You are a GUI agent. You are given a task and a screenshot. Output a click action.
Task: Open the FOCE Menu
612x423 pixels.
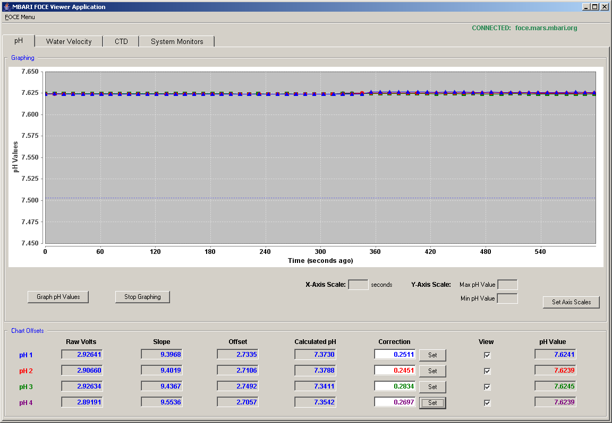(x=20, y=17)
